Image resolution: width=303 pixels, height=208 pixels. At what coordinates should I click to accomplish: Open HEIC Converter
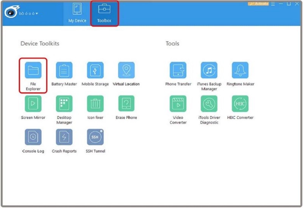point(240,104)
